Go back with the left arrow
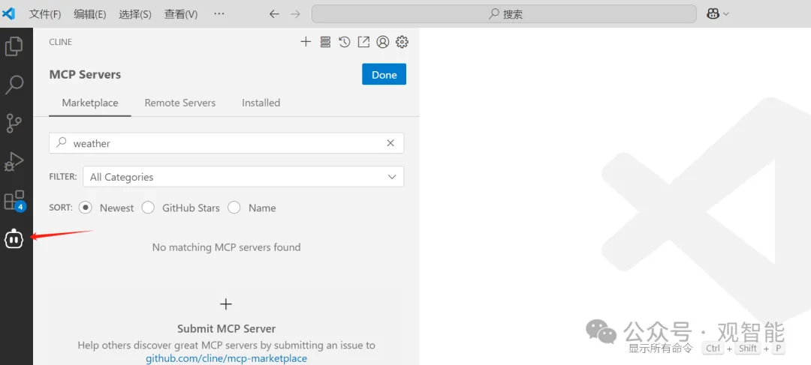This screenshot has width=811, height=365. pyautogui.click(x=274, y=14)
